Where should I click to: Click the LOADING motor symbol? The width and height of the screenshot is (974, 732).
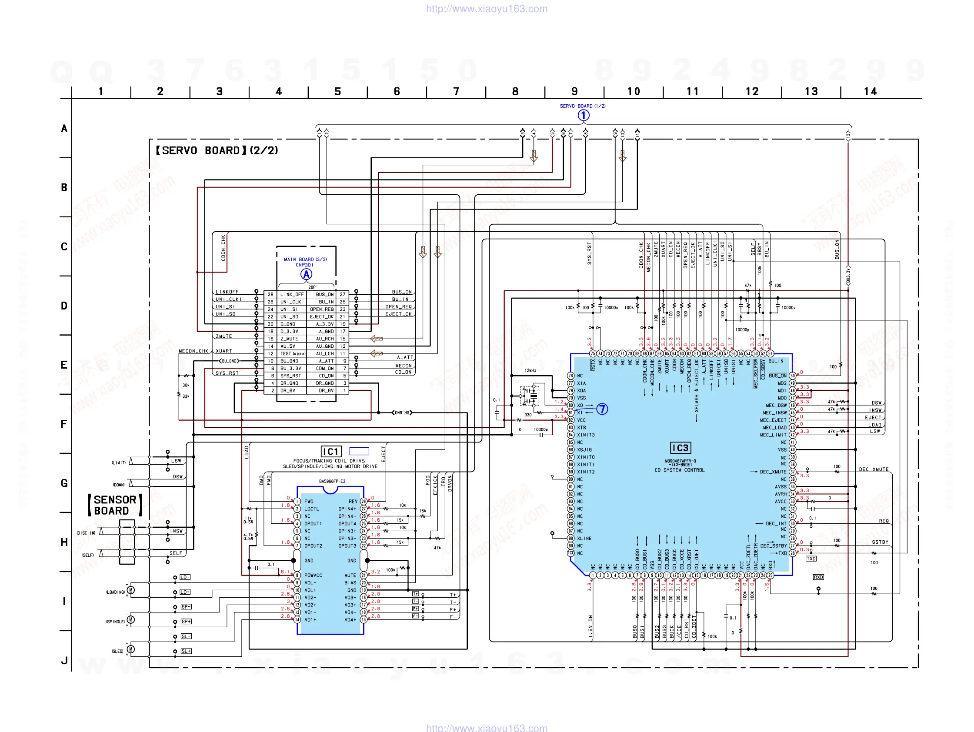point(131,590)
